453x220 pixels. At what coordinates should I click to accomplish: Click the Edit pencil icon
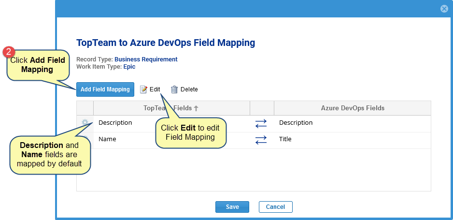(143, 89)
